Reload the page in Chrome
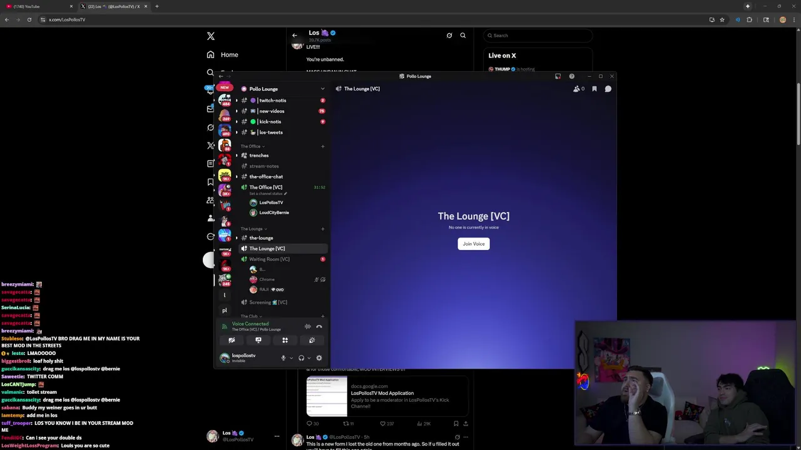The width and height of the screenshot is (801, 450). click(x=29, y=19)
